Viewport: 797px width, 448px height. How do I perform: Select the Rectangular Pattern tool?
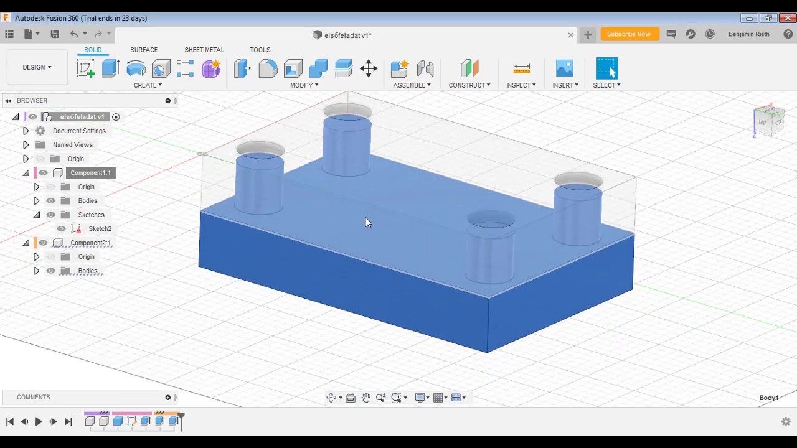[x=185, y=68]
